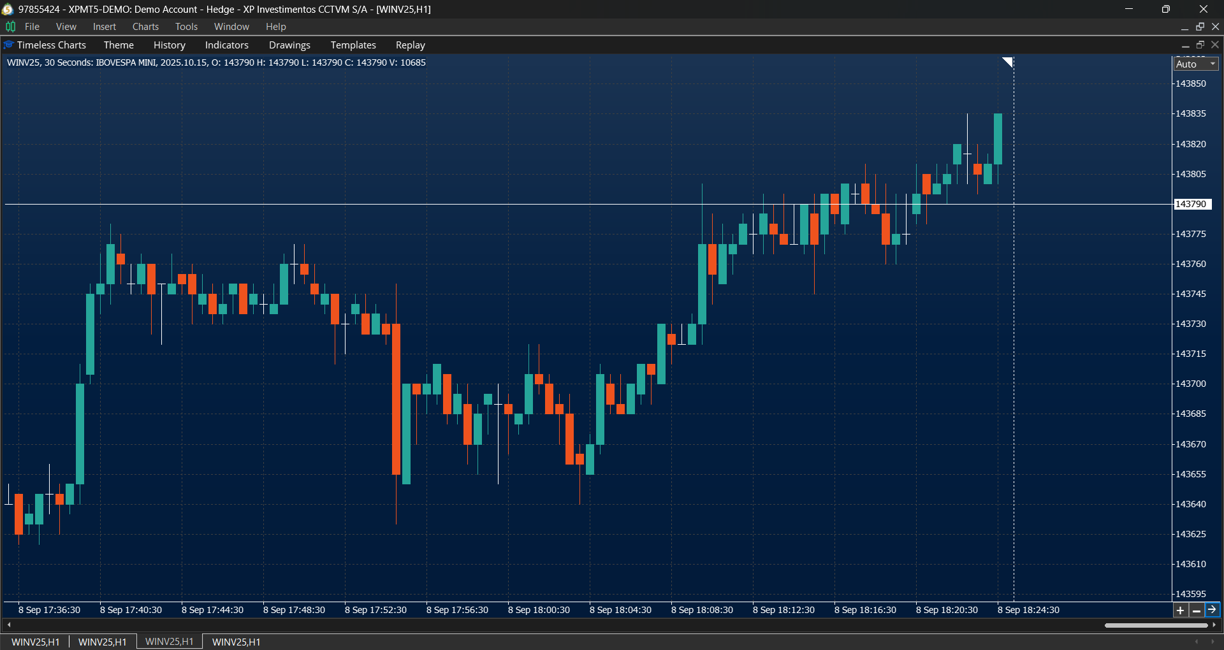Open the Charts menu
The width and height of the screenshot is (1224, 650).
pyautogui.click(x=145, y=27)
